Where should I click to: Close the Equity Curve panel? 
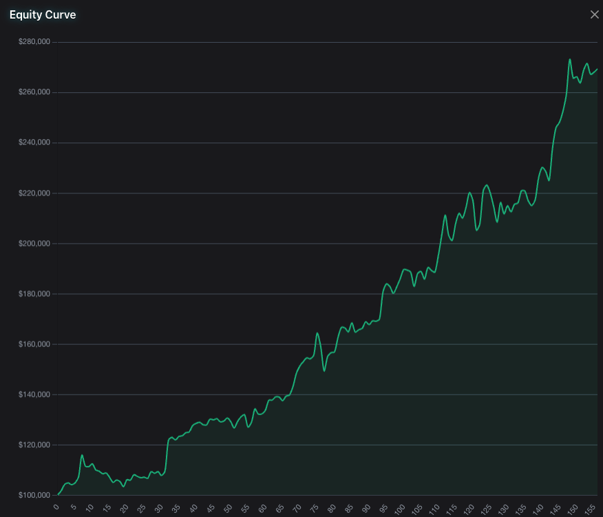click(x=594, y=14)
